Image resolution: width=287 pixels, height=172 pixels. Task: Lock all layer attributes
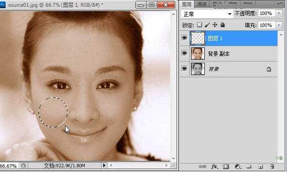pyautogui.click(x=222, y=25)
